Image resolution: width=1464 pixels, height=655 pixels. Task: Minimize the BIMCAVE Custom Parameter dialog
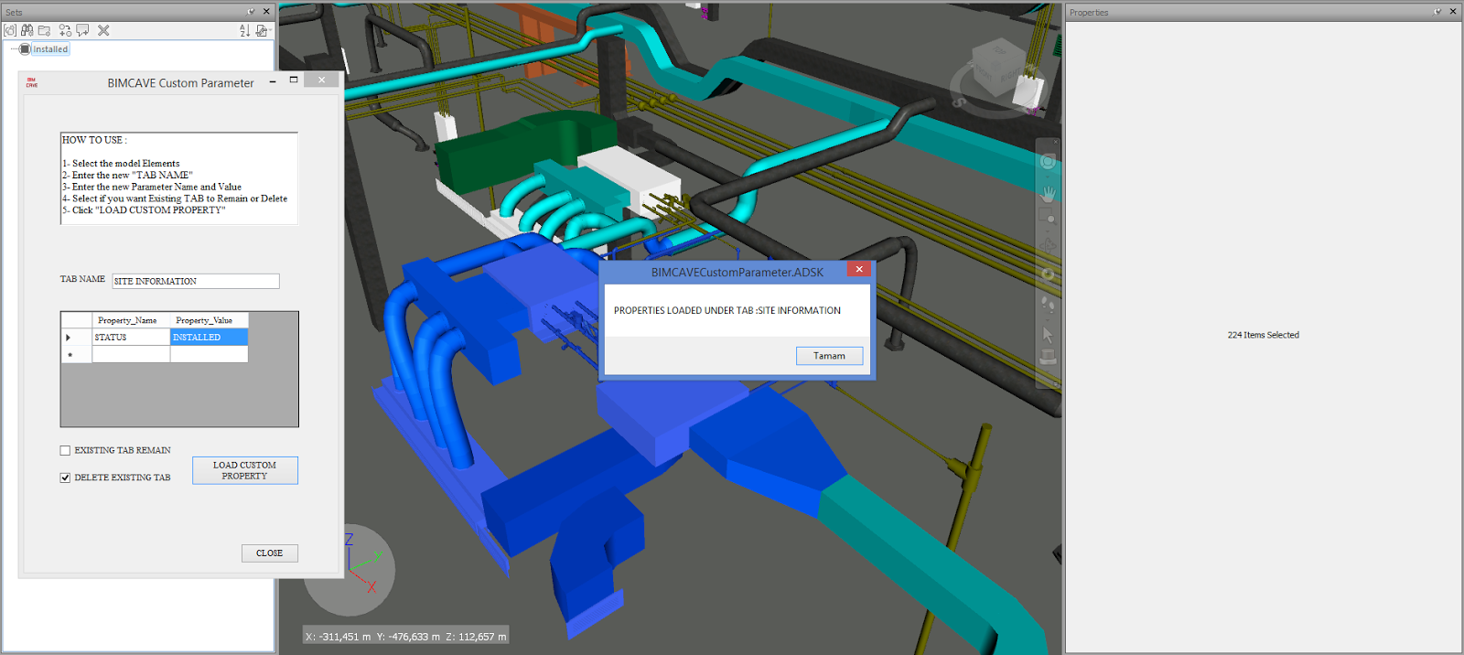pos(273,81)
